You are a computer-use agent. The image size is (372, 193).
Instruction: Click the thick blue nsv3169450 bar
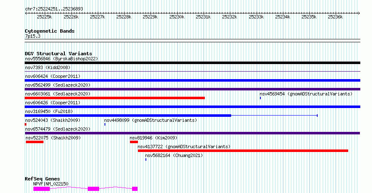[x=128, y=116]
